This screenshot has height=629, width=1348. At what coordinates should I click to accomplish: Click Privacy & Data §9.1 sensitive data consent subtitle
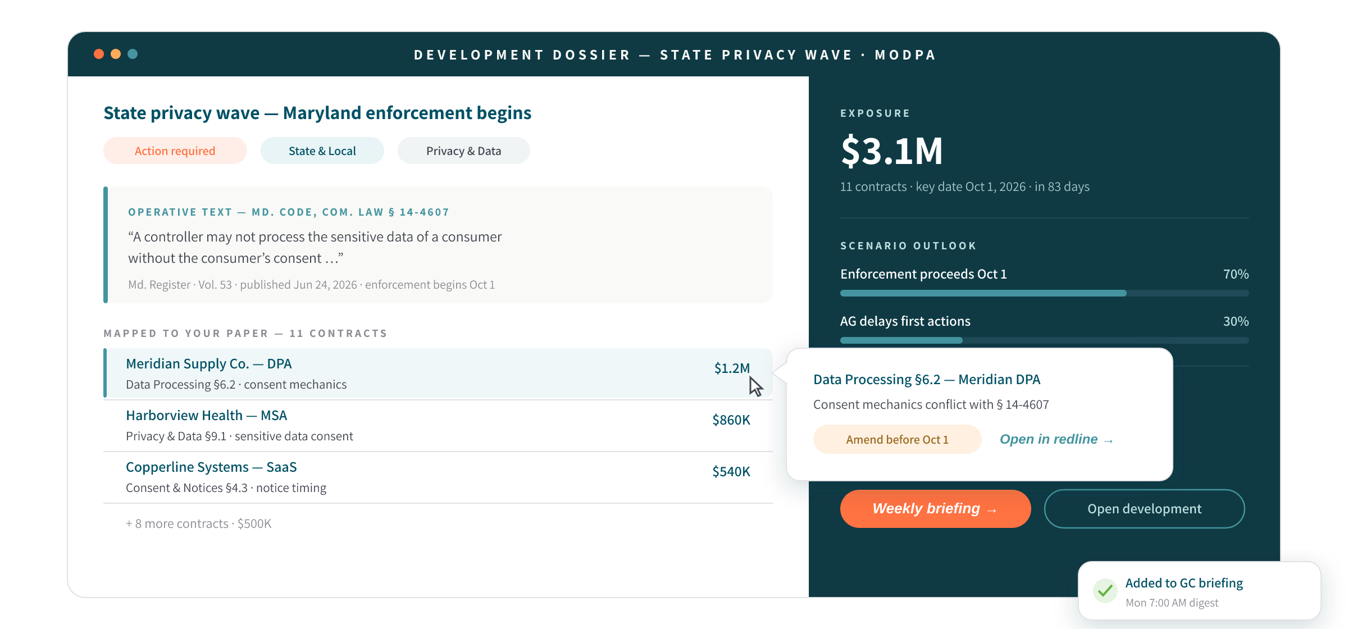[240, 436]
